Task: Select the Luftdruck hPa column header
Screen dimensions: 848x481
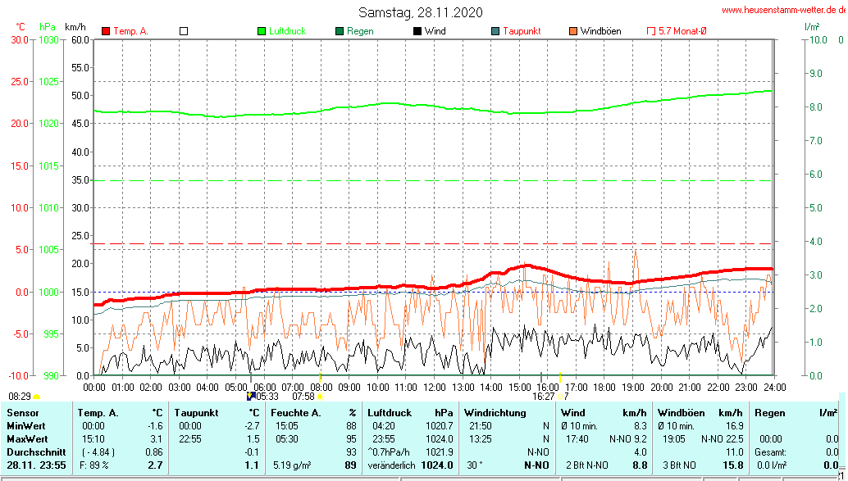Action: [x=390, y=413]
